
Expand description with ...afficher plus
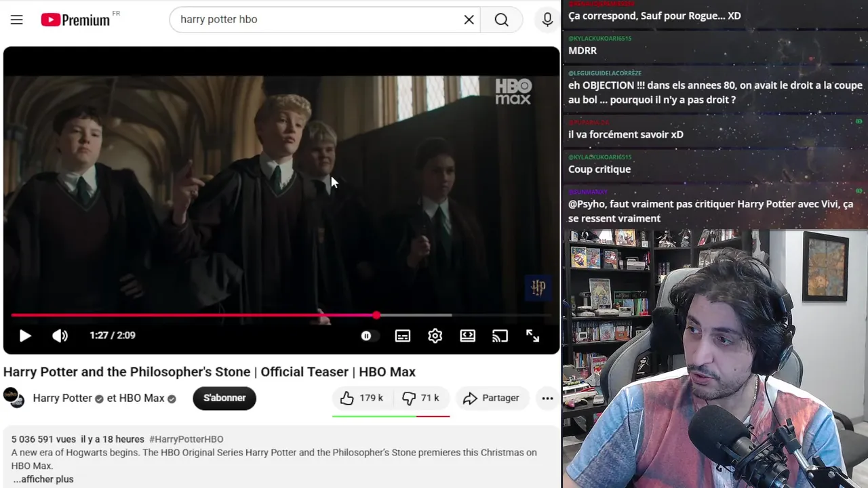[43, 479]
